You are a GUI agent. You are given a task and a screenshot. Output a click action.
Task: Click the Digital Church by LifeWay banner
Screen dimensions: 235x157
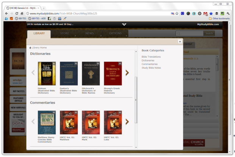[x=194, y=143]
